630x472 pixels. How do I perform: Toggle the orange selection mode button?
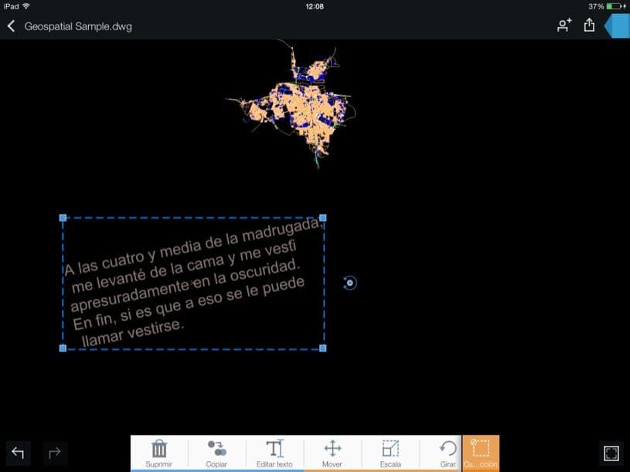(481, 453)
